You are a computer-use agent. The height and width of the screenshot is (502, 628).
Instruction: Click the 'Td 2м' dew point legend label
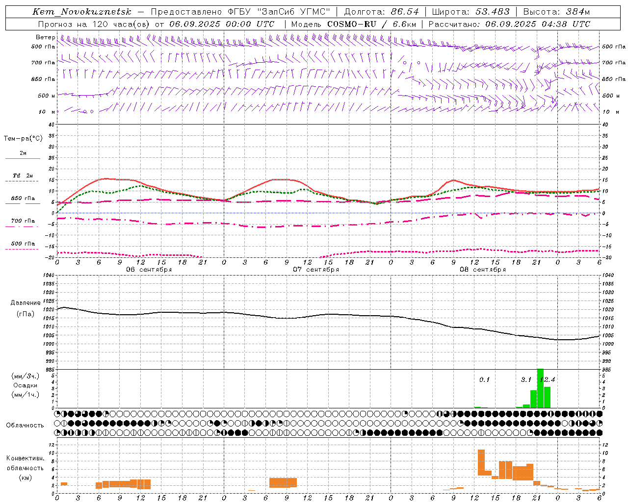click(x=23, y=176)
